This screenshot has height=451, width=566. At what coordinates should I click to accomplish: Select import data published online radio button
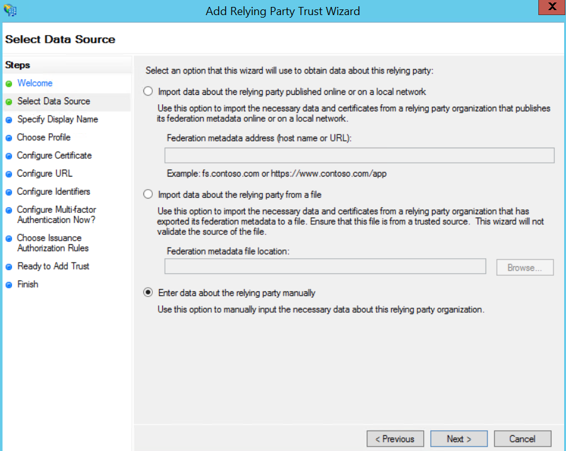point(148,91)
